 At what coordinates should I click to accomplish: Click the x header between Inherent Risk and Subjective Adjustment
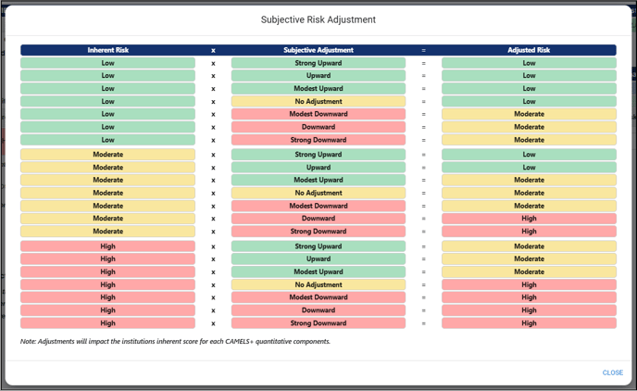tap(213, 50)
